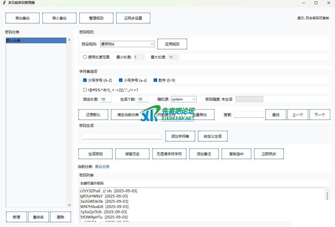
Task: Click the password list vertical scrollbar
Action: [327, 196]
